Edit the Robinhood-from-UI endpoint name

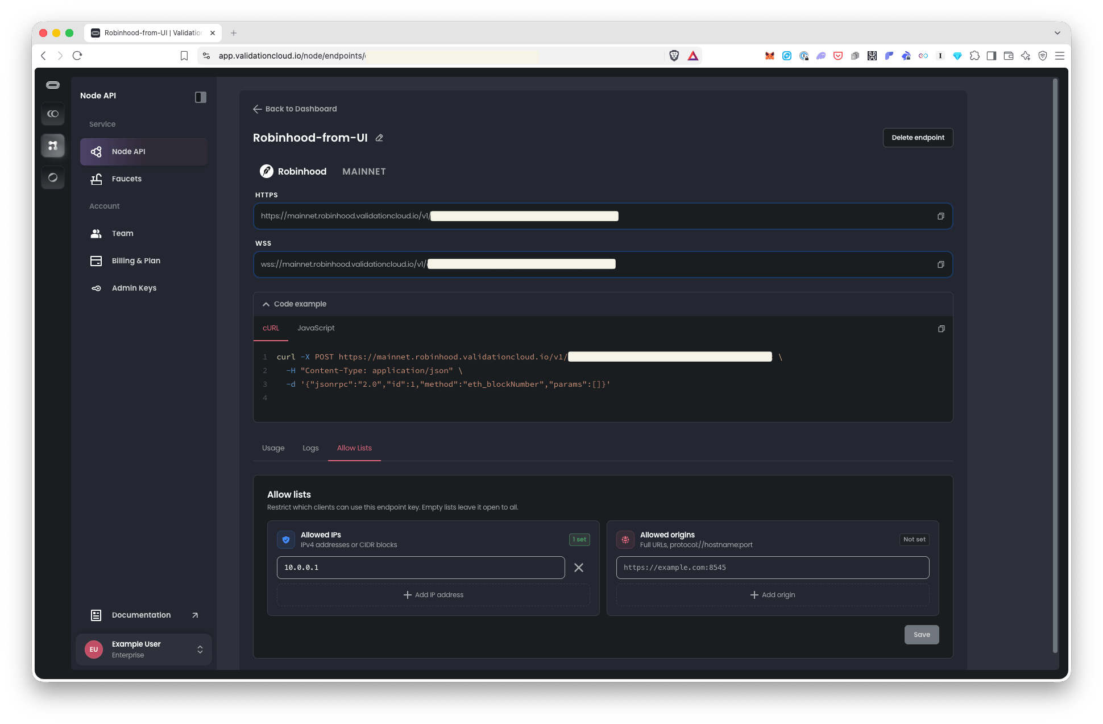point(379,138)
